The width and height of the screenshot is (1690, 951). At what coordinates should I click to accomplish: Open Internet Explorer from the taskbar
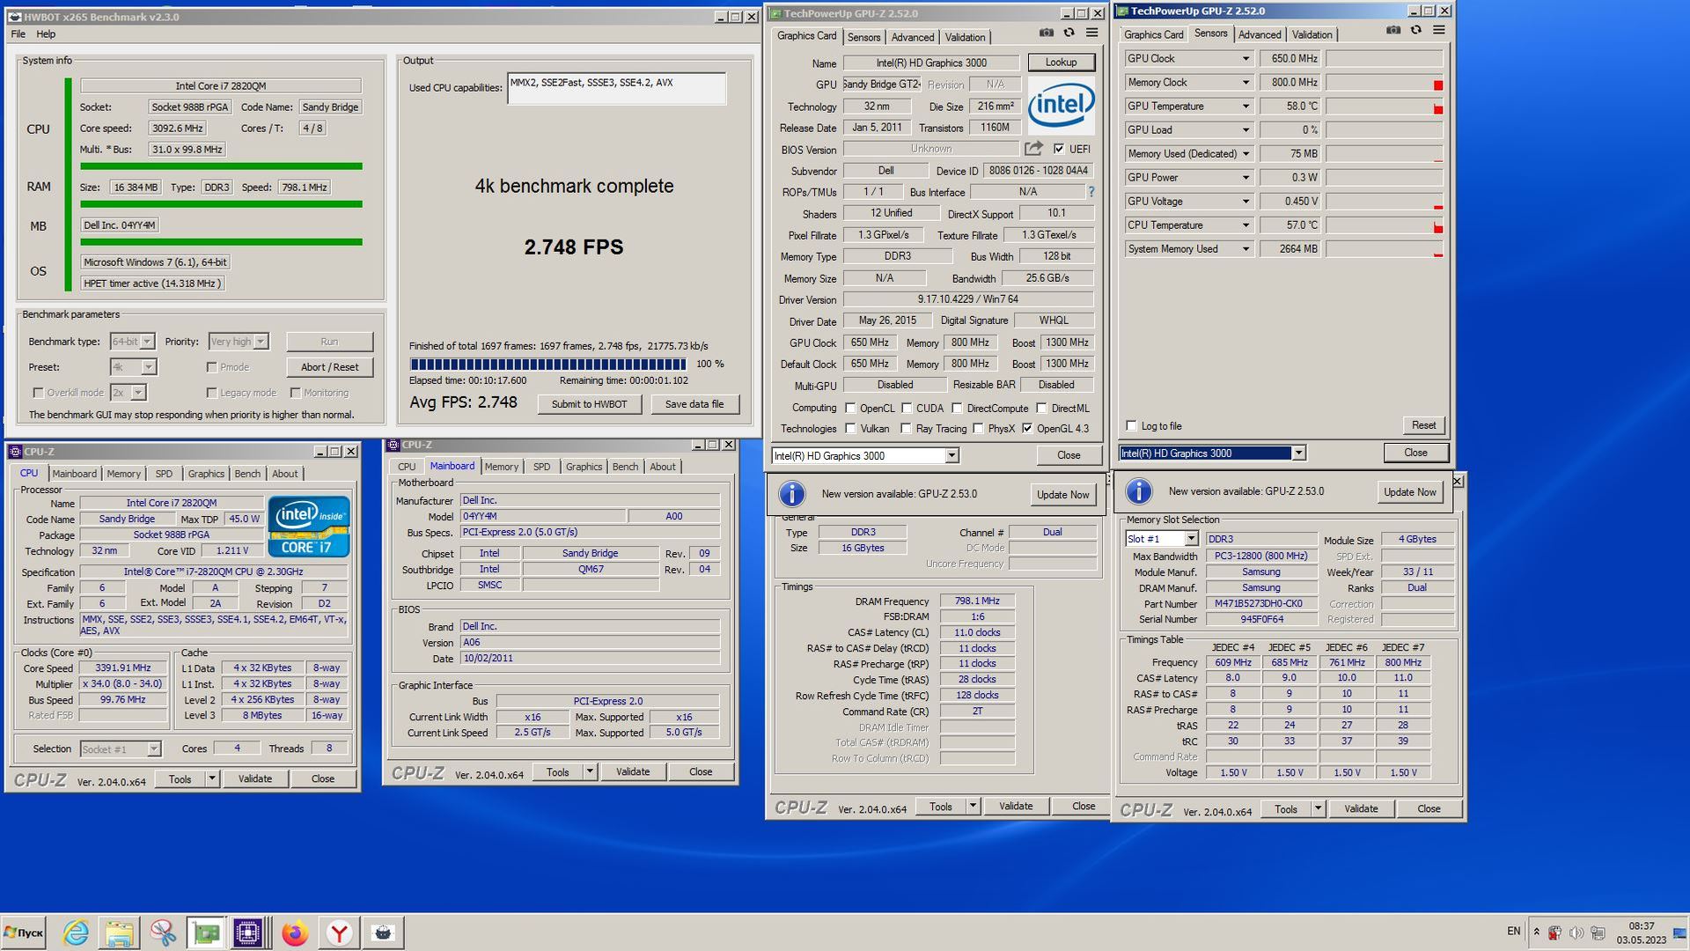pos(77,933)
